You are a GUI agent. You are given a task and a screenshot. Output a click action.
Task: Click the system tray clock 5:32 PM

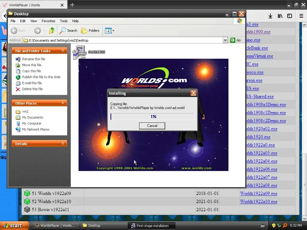296,226
